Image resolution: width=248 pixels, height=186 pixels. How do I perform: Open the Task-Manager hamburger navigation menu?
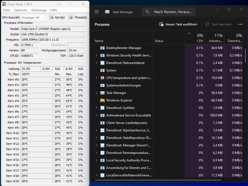[x=97, y=12]
